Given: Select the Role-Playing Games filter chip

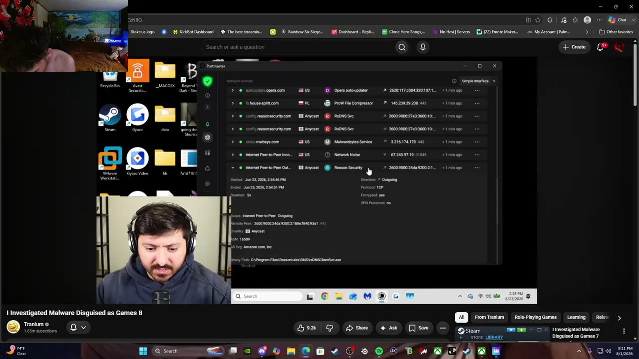Looking at the screenshot, I should click(535, 317).
